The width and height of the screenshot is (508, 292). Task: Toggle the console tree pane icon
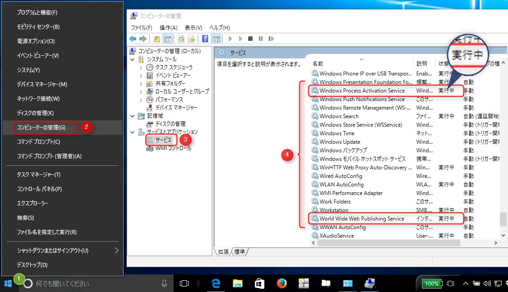click(x=167, y=38)
